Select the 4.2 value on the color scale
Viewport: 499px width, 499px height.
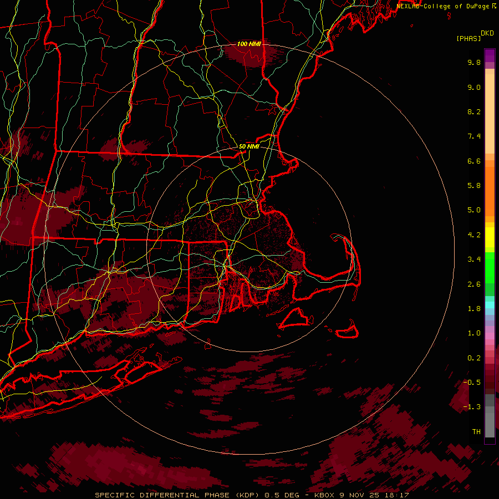coord(474,235)
